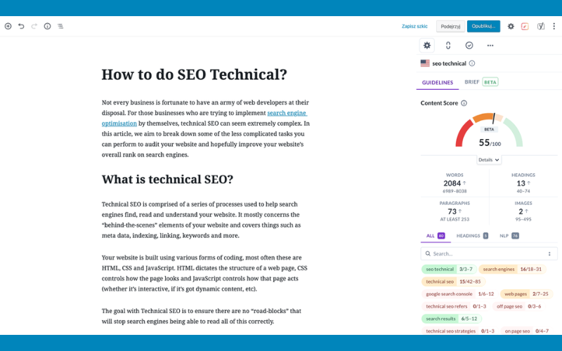Click the search results term chip
The width and height of the screenshot is (562, 351).
[452, 319]
